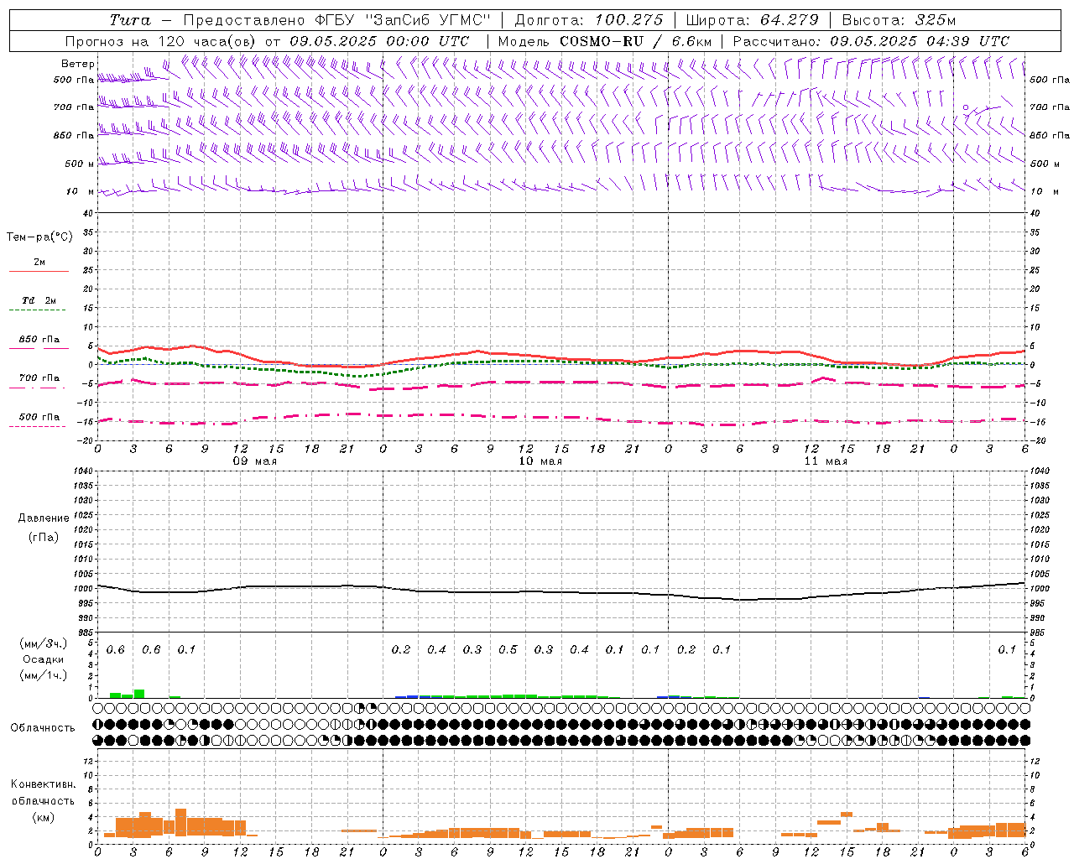The width and height of the screenshot is (1074, 859).
Task: Click the "(км)" unit under convective cloudiness
Action: 44,817
